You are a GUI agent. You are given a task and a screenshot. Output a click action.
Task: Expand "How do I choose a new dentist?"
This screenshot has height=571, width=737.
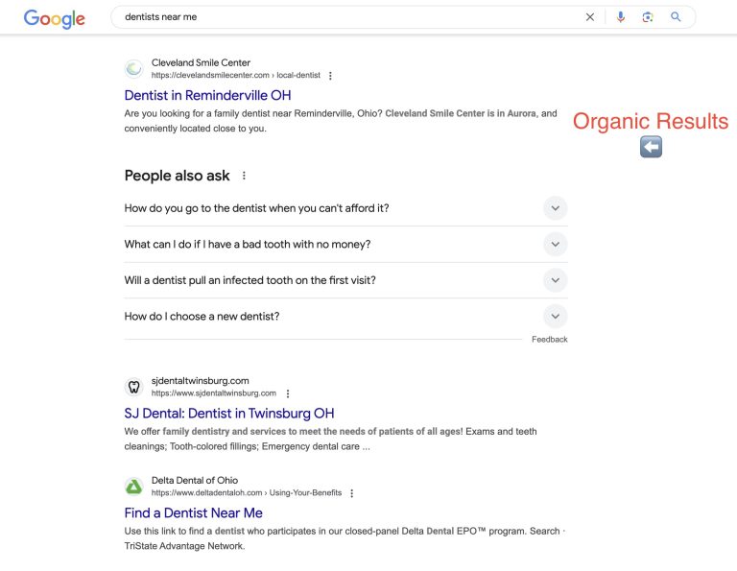(555, 317)
